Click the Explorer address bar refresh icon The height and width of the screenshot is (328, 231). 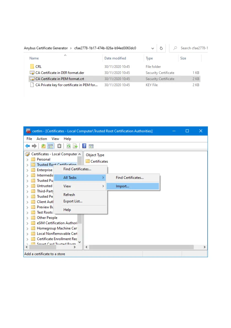161,48
